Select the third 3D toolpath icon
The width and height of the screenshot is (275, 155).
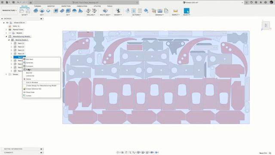(x=68, y=11)
